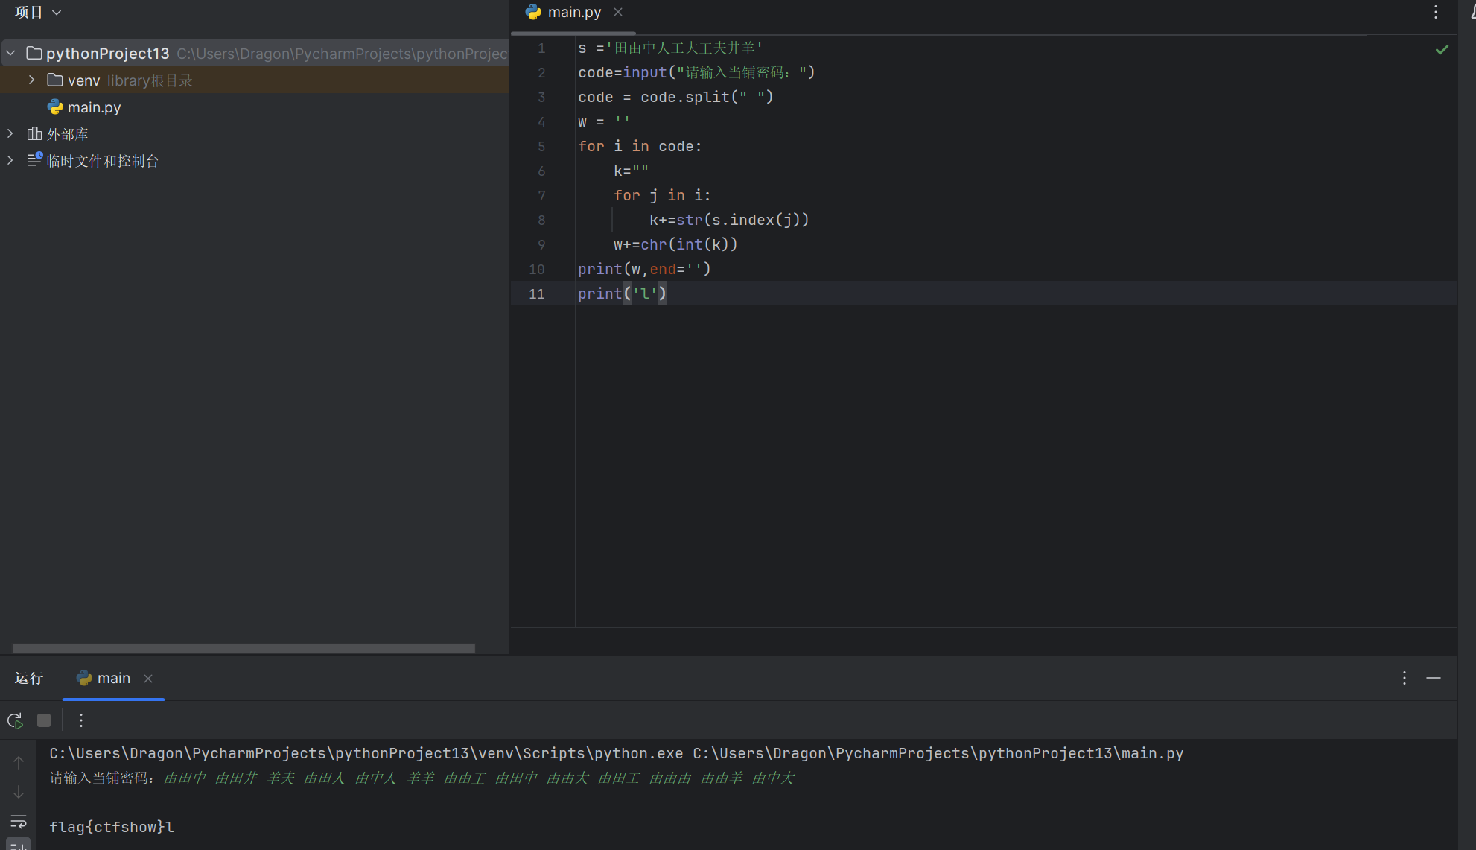Expand the venv folder
The height and width of the screenshot is (850, 1476).
tap(31, 80)
